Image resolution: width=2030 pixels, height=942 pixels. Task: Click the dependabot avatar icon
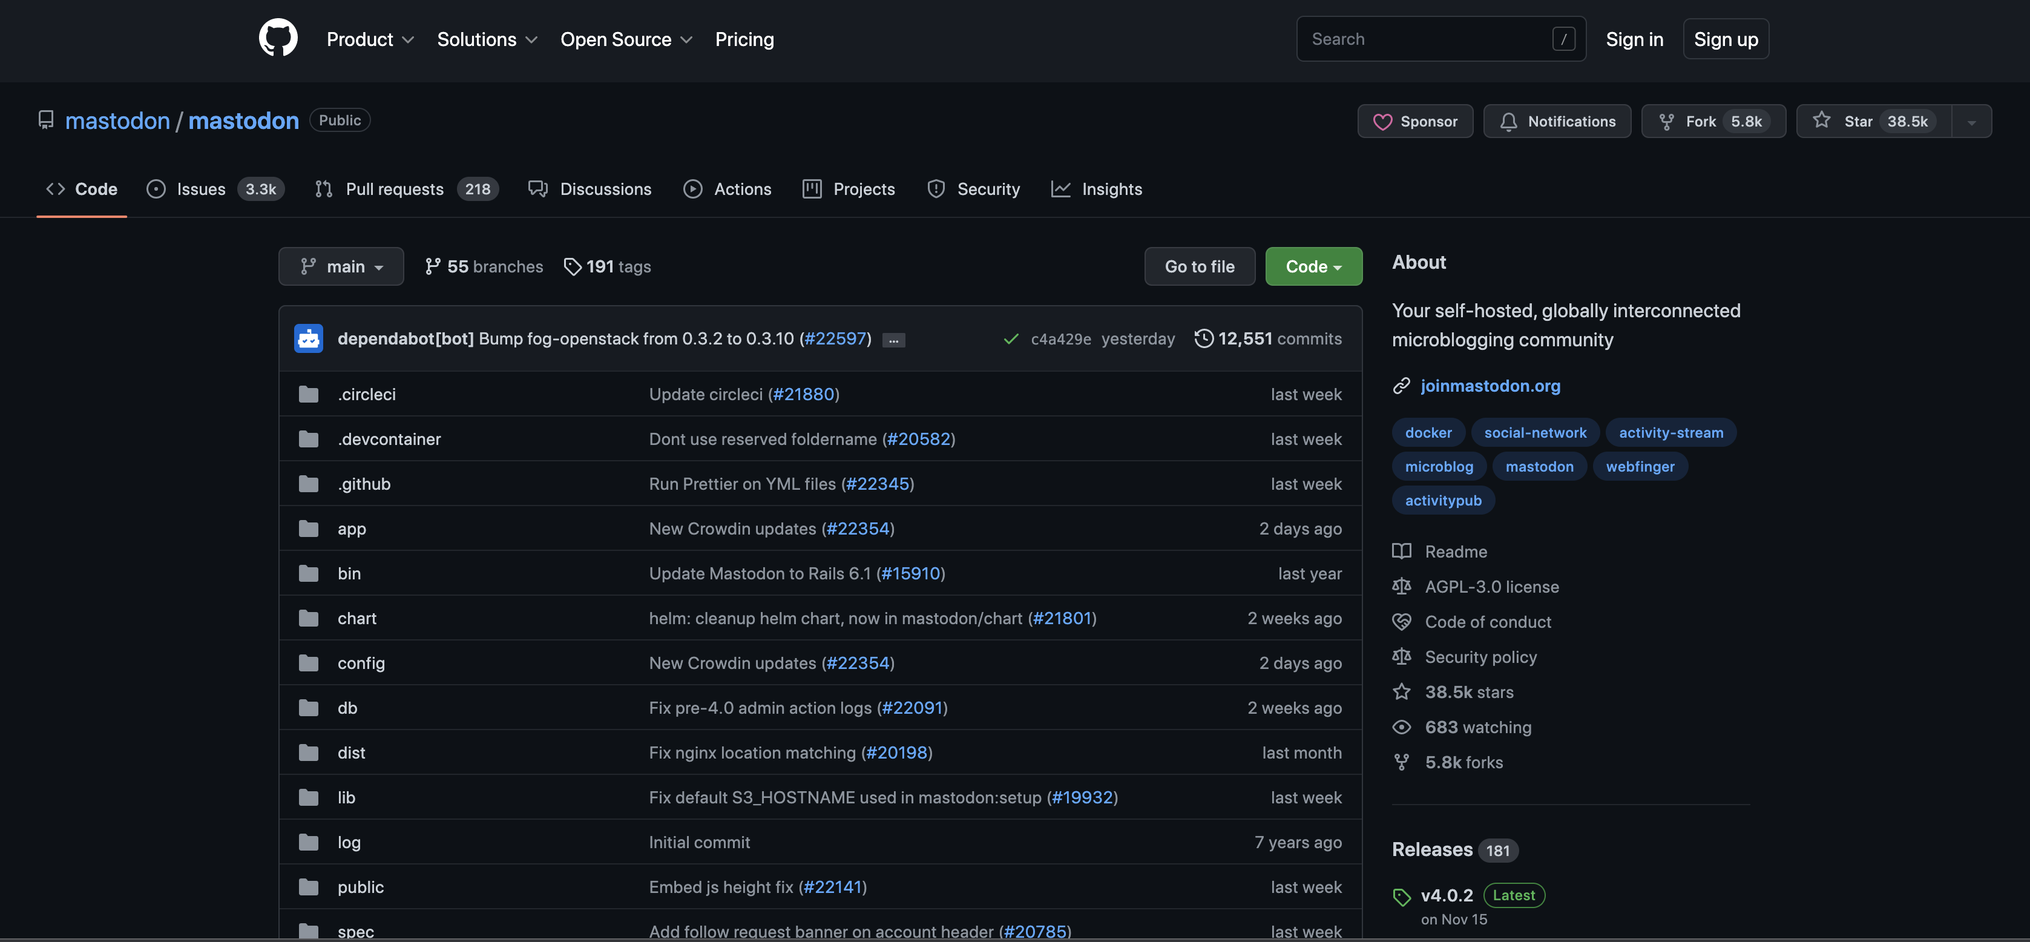(x=308, y=338)
